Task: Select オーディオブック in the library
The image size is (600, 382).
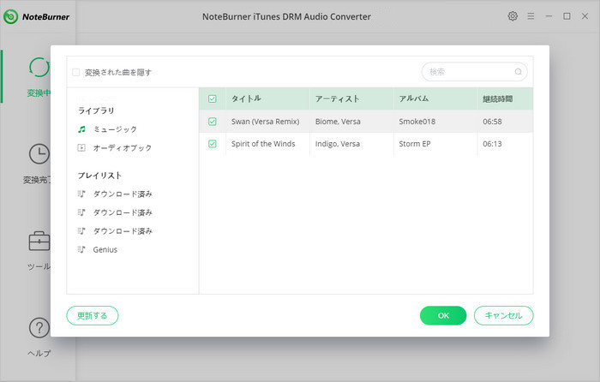Action: tap(123, 147)
